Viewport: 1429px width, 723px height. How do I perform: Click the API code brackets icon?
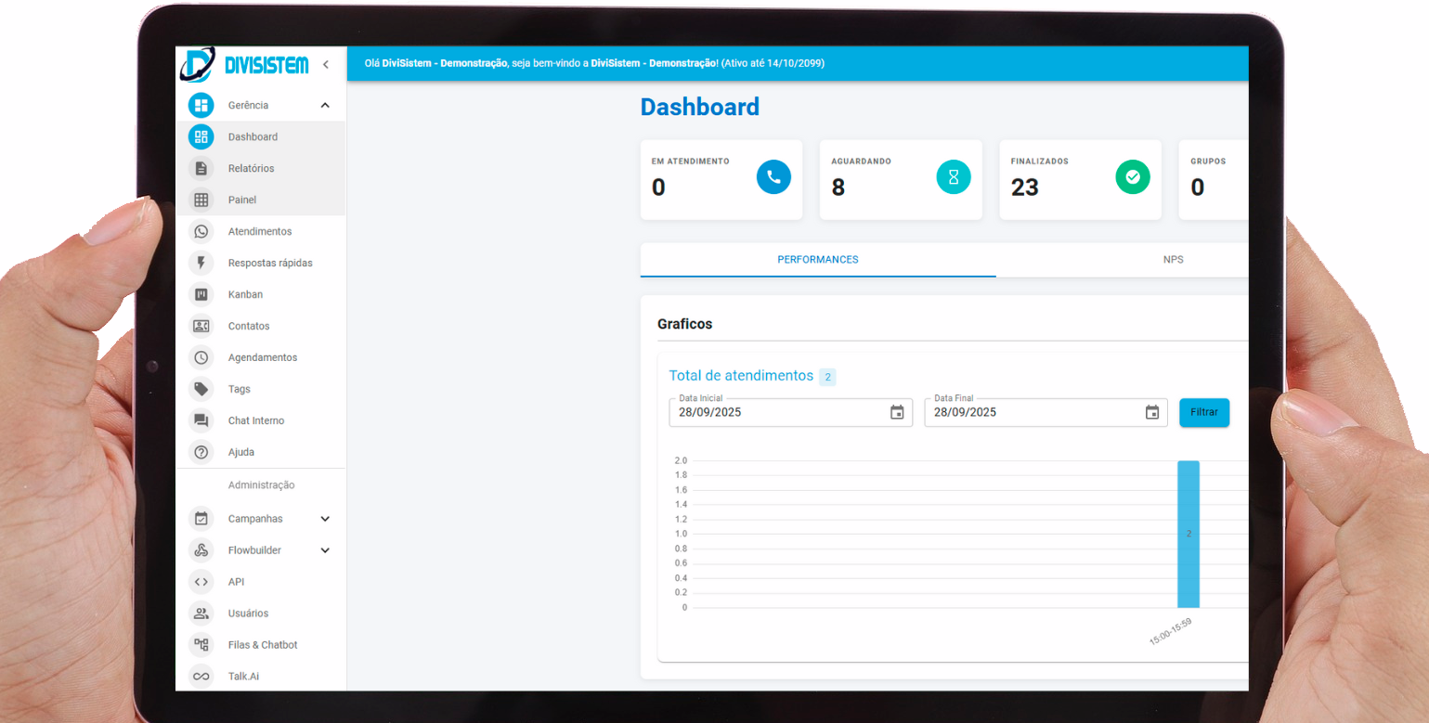[201, 582]
